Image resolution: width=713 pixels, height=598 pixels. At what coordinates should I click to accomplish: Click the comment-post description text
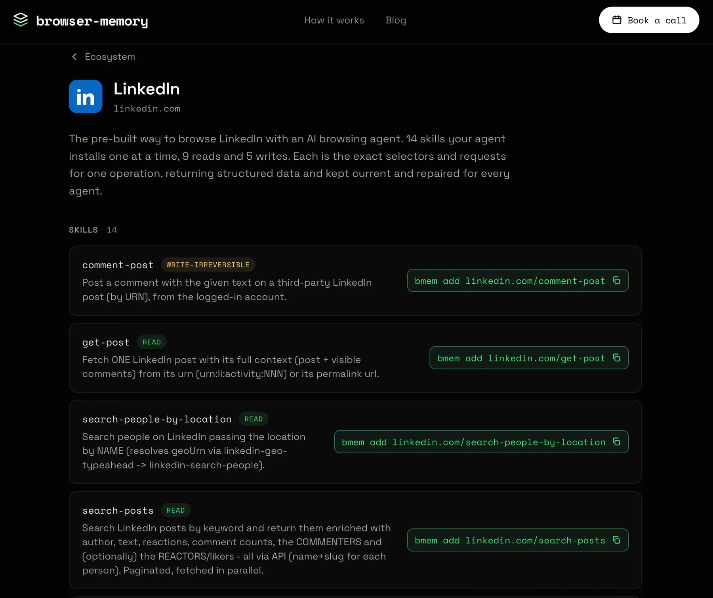pos(227,290)
